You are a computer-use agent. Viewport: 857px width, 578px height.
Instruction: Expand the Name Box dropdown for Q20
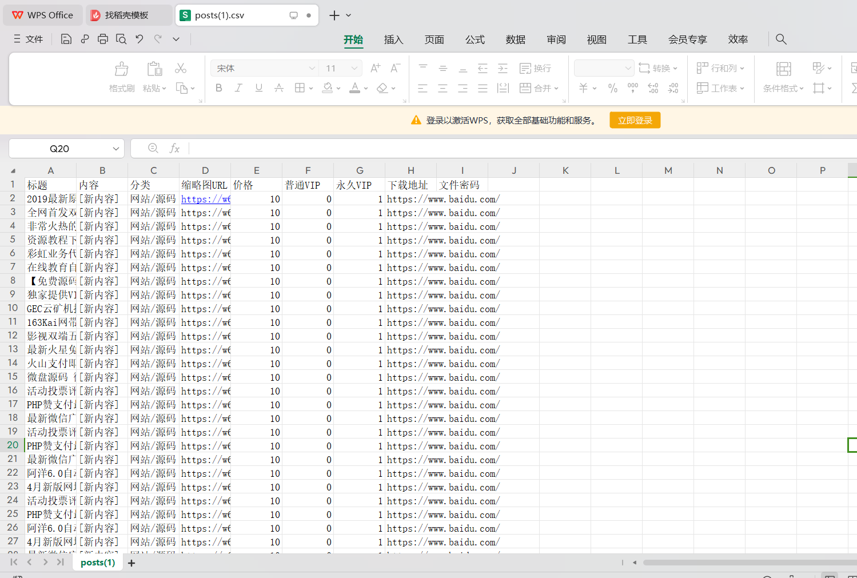coord(116,149)
